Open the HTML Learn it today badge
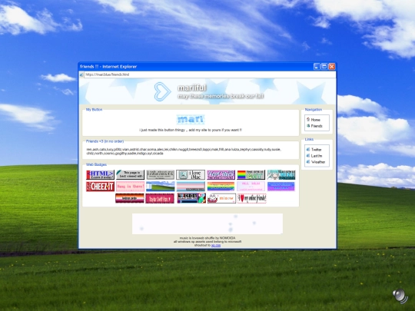Viewport: 415px width, 311px height. click(101, 175)
